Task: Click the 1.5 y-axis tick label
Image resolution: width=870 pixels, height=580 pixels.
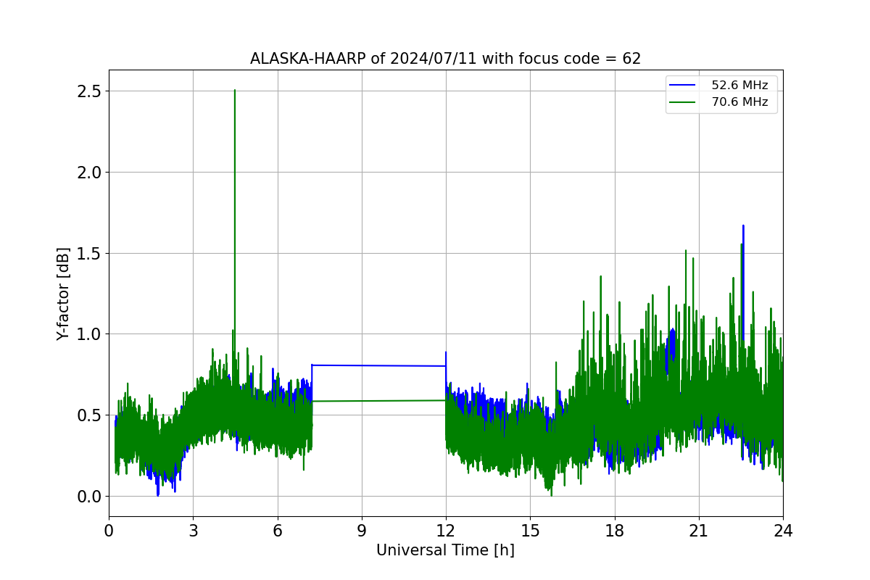Action: (88, 254)
